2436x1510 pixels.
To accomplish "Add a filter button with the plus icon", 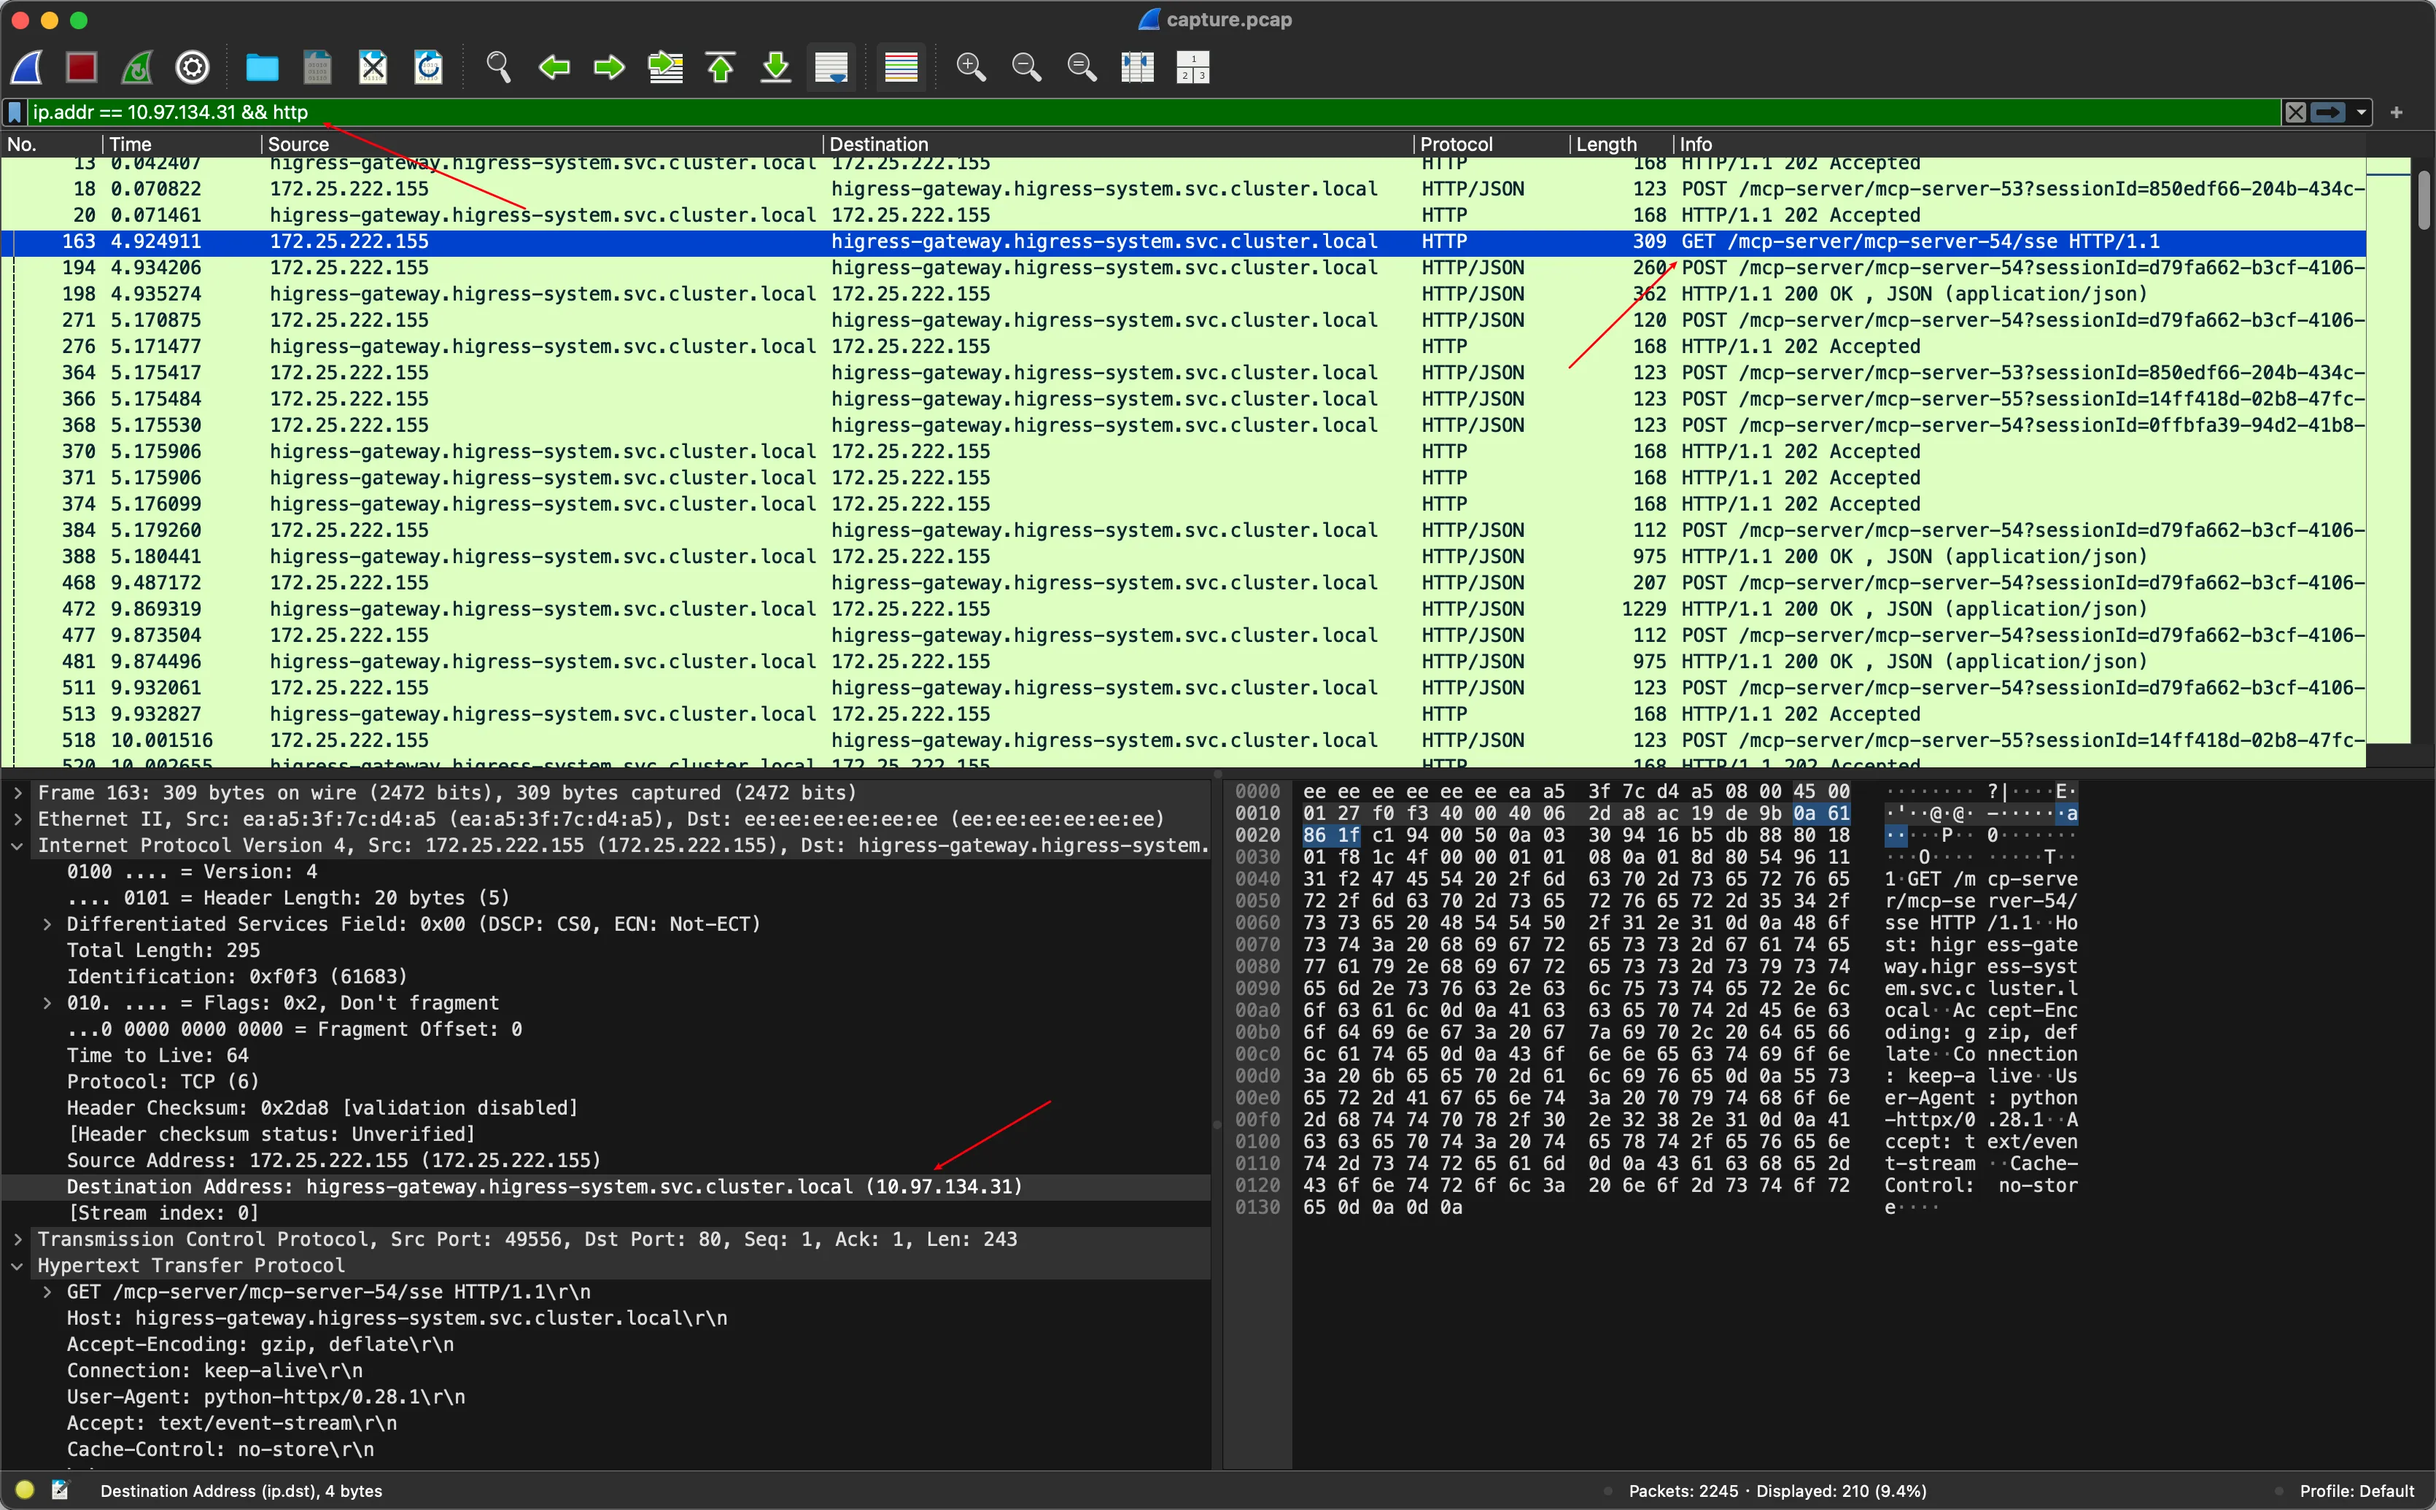I will point(2397,113).
